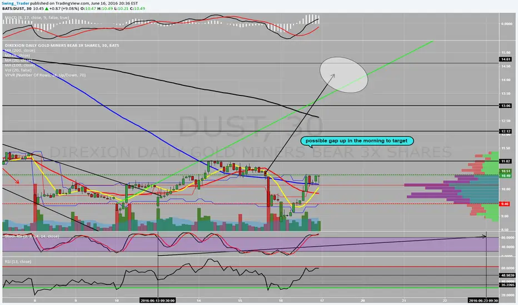Viewport: 518px width, 305px height.
Task: Select the Stoch RSI indicator label
Action: pos(32,236)
